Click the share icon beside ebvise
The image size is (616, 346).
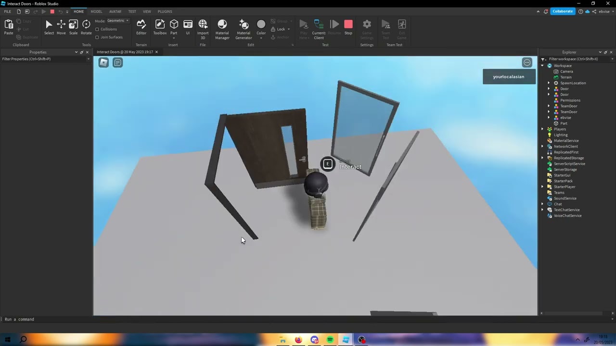pos(594,11)
